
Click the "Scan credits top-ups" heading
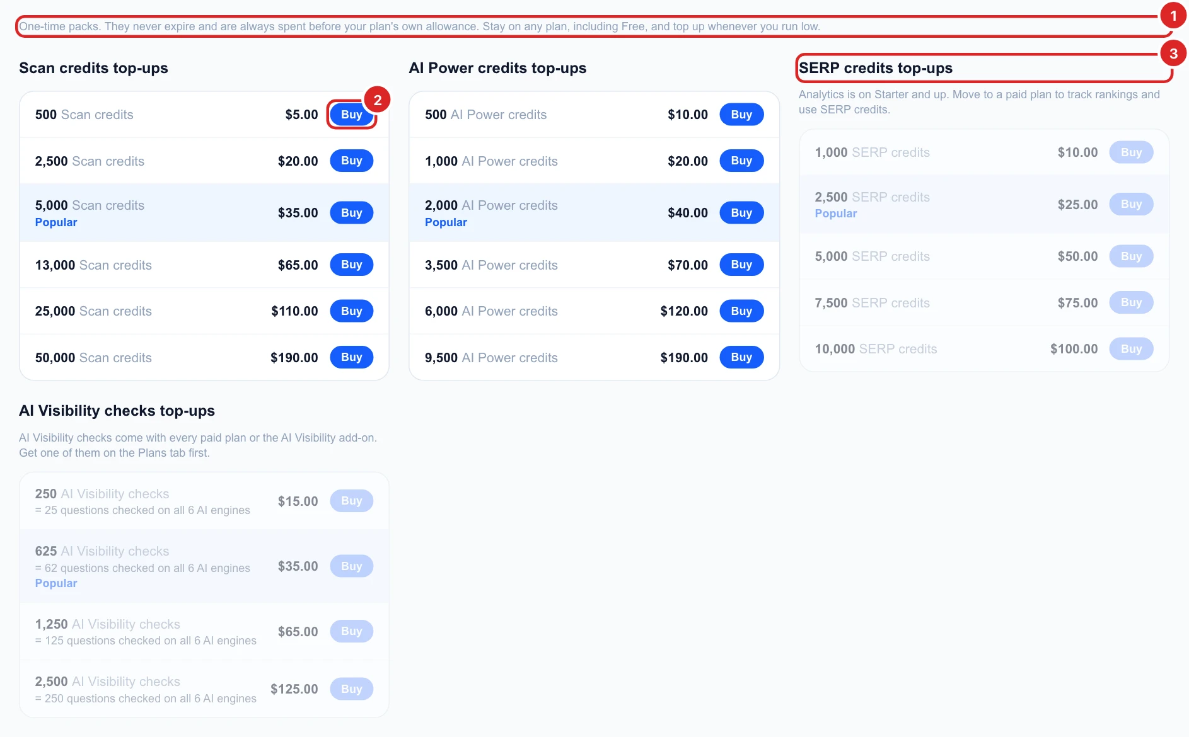point(93,68)
